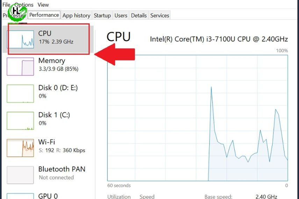299x199 pixels.
Task: Open Disk 0 (D: E:) graph thumbnail
Action: 20,94
